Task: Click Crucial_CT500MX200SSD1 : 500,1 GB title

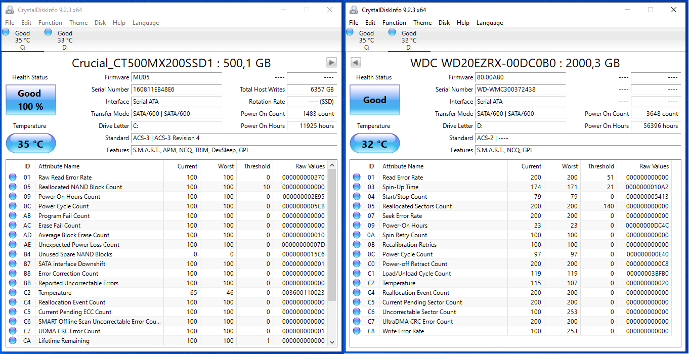Action: 171,63
